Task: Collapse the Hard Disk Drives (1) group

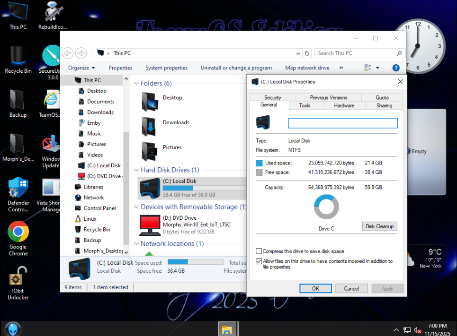Action: 136,170
